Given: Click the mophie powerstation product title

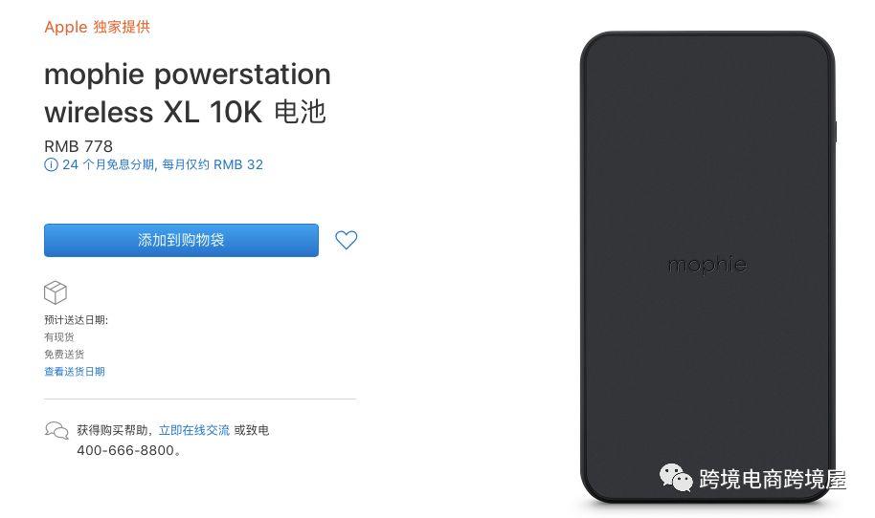Looking at the screenshot, I should click(188, 93).
